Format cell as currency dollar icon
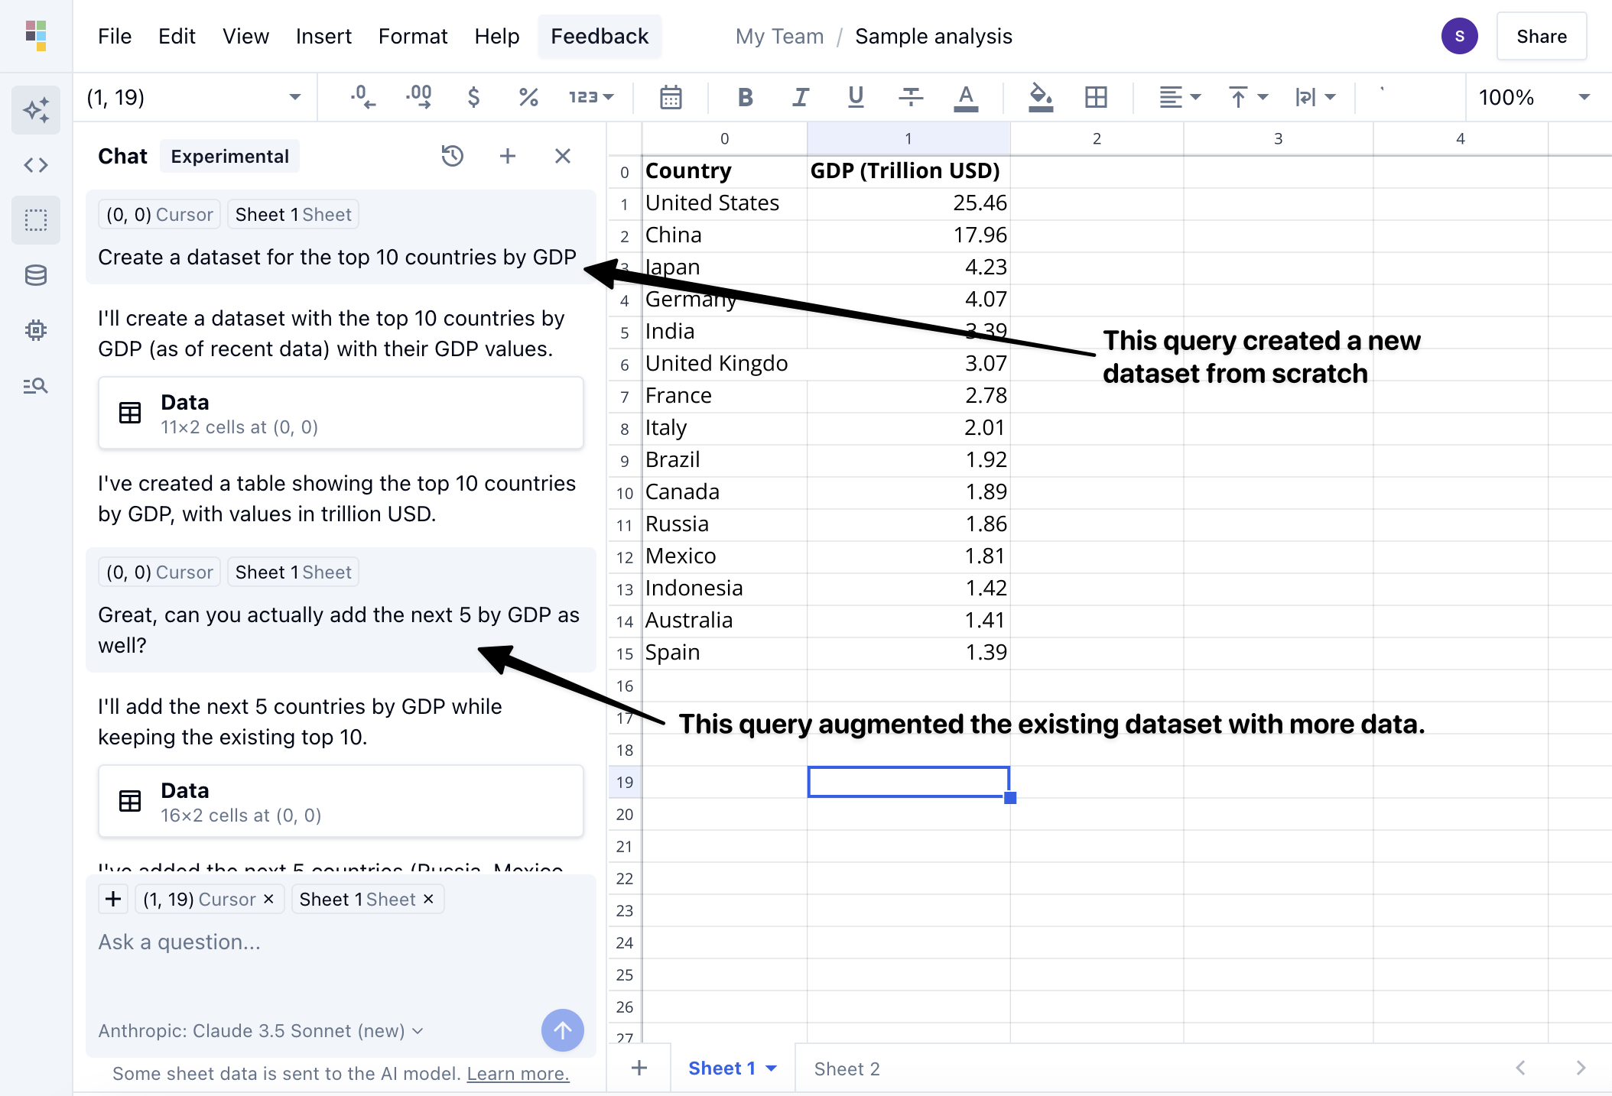Viewport: 1612px width, 1096px height. pyautogui.click(x=473, y=97)
